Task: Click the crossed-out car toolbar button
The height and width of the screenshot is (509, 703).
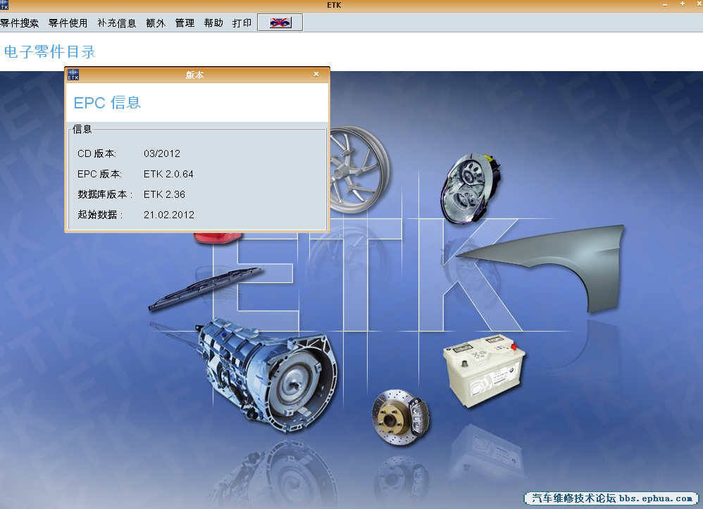Action: pos(280,23)
